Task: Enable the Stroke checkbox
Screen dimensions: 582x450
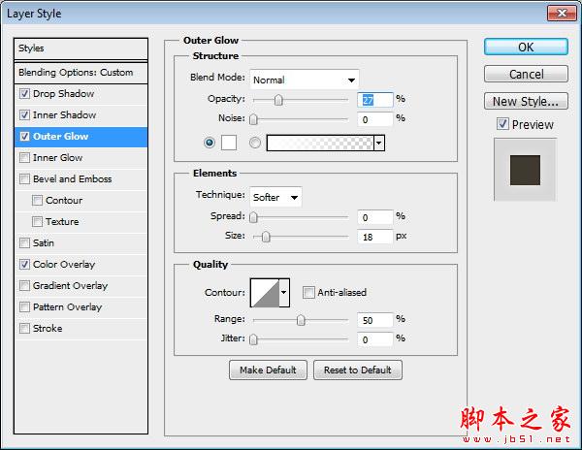Action: coord(24,329)
